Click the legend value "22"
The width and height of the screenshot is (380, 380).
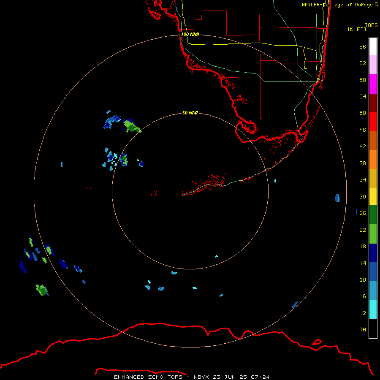click(x=363, y=230)
